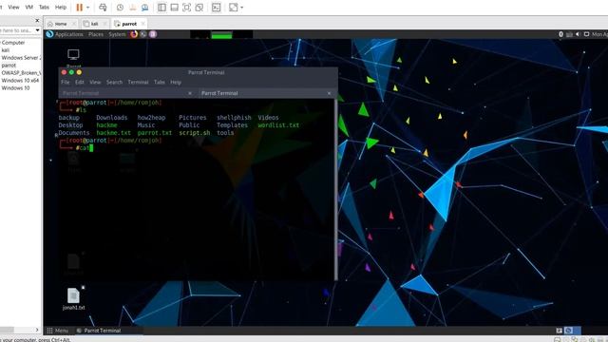Open the jonah1.txt desktop file
Screen dimensions: 608x342
tap(73, 298)
